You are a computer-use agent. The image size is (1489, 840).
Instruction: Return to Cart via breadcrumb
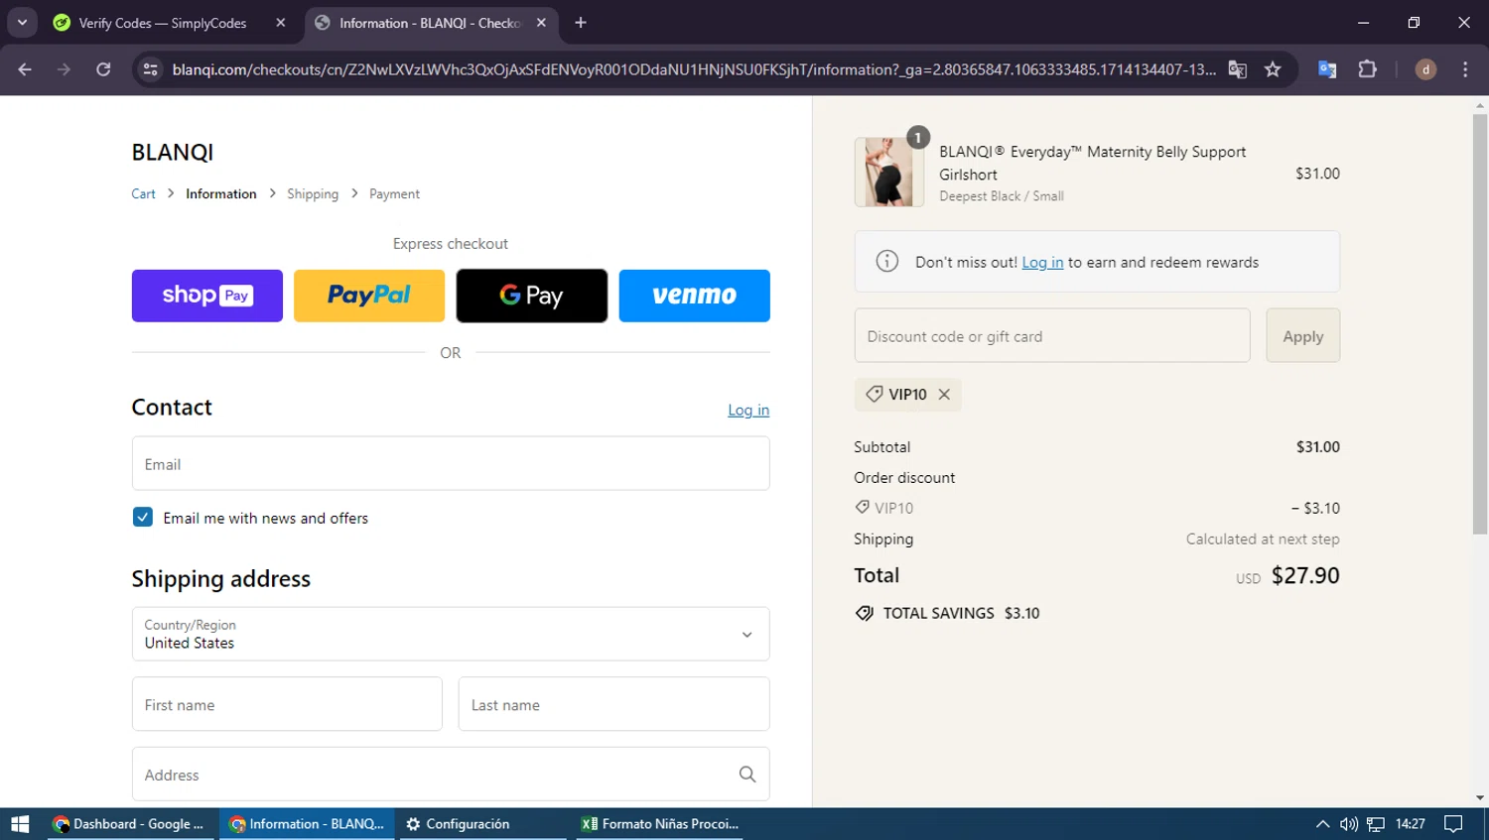[143, 194]
